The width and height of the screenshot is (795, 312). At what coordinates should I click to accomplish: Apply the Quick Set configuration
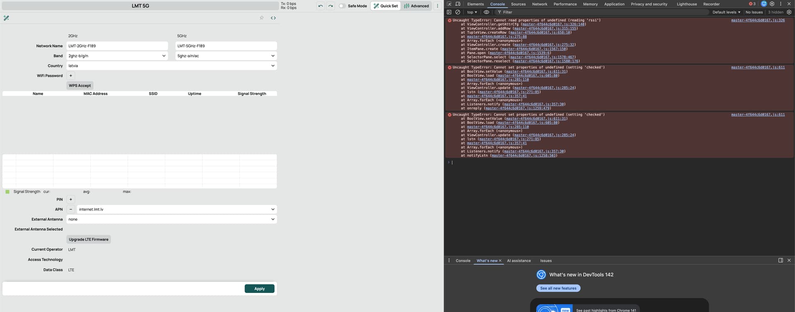click(x=260, y=289)
